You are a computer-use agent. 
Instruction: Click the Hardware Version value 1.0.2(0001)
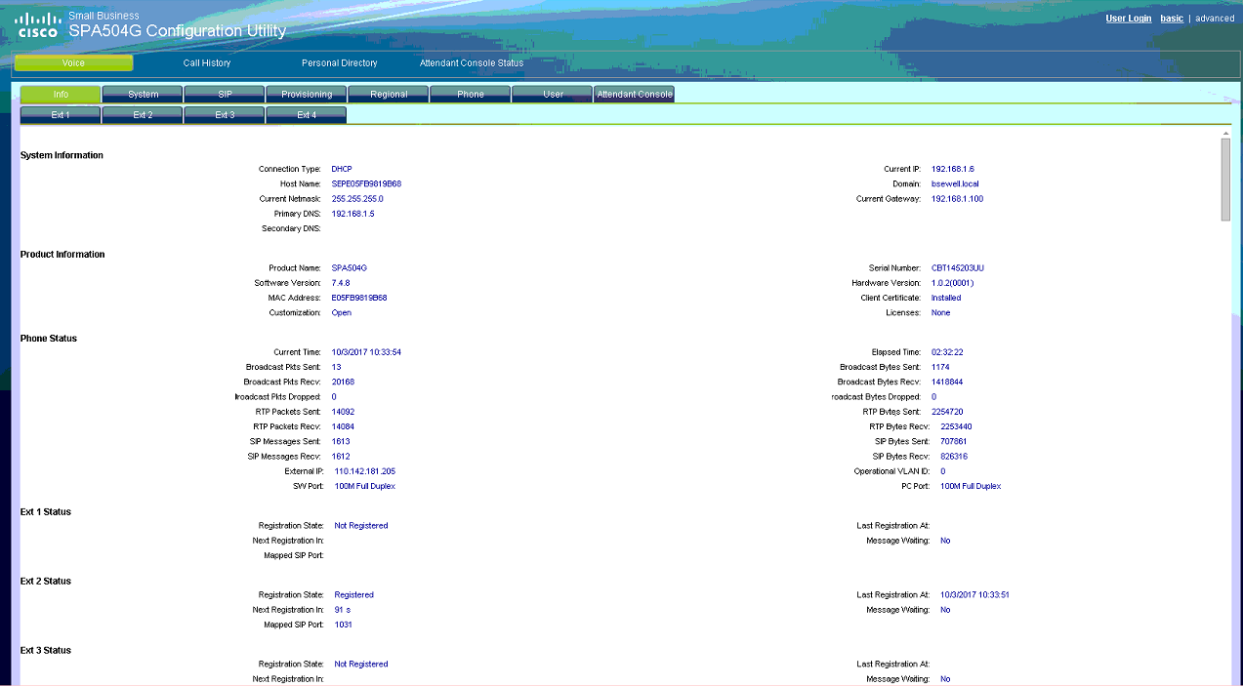(x=952, y=283)
